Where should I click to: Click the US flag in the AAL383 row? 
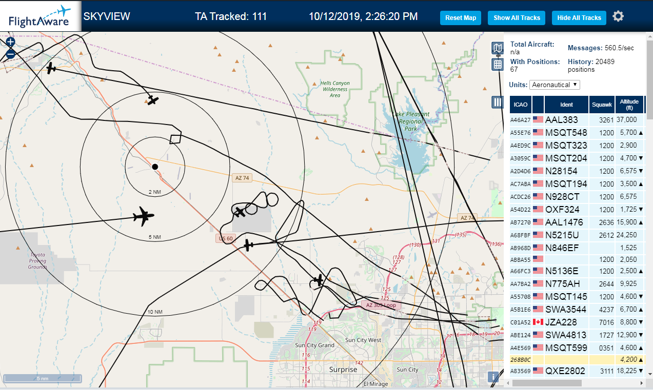tap(538, 120)
